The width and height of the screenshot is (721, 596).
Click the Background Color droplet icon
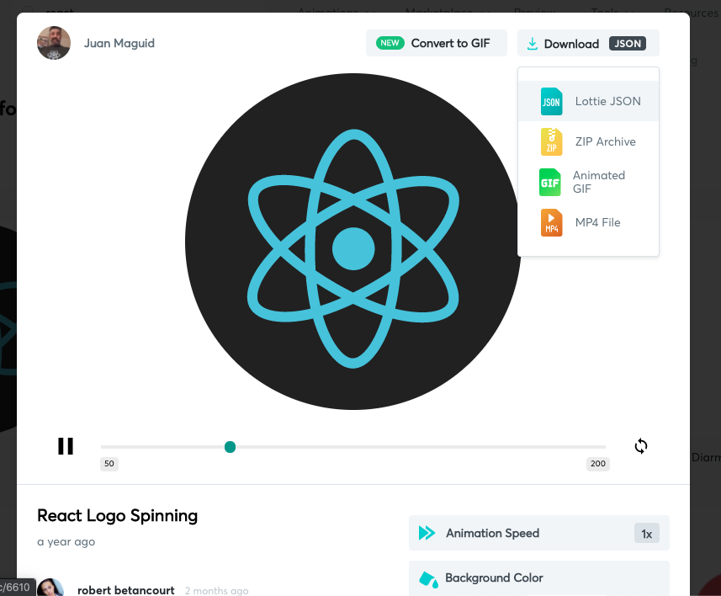click(x=427, y=578)
